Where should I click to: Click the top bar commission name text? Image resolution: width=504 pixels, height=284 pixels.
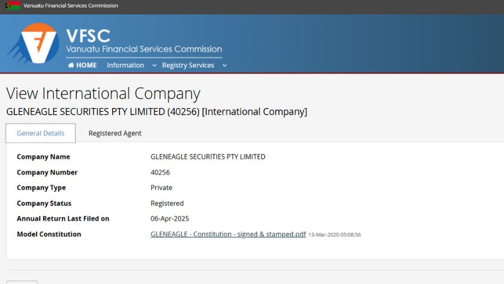70,6
